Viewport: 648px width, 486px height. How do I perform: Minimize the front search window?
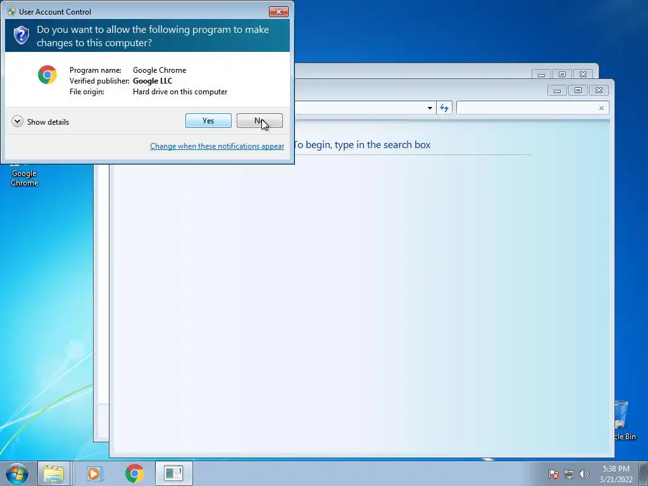557,90
